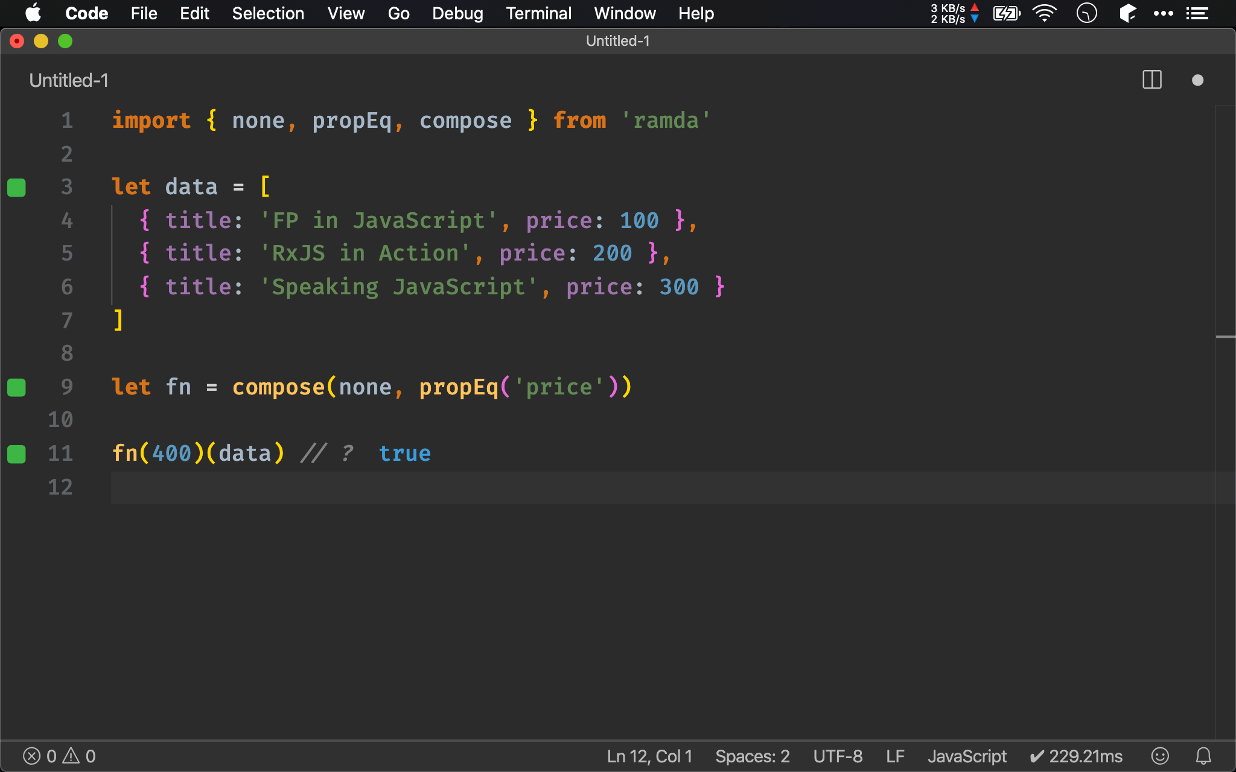Click the green Quokka marker on line 9

click(16, 387)
